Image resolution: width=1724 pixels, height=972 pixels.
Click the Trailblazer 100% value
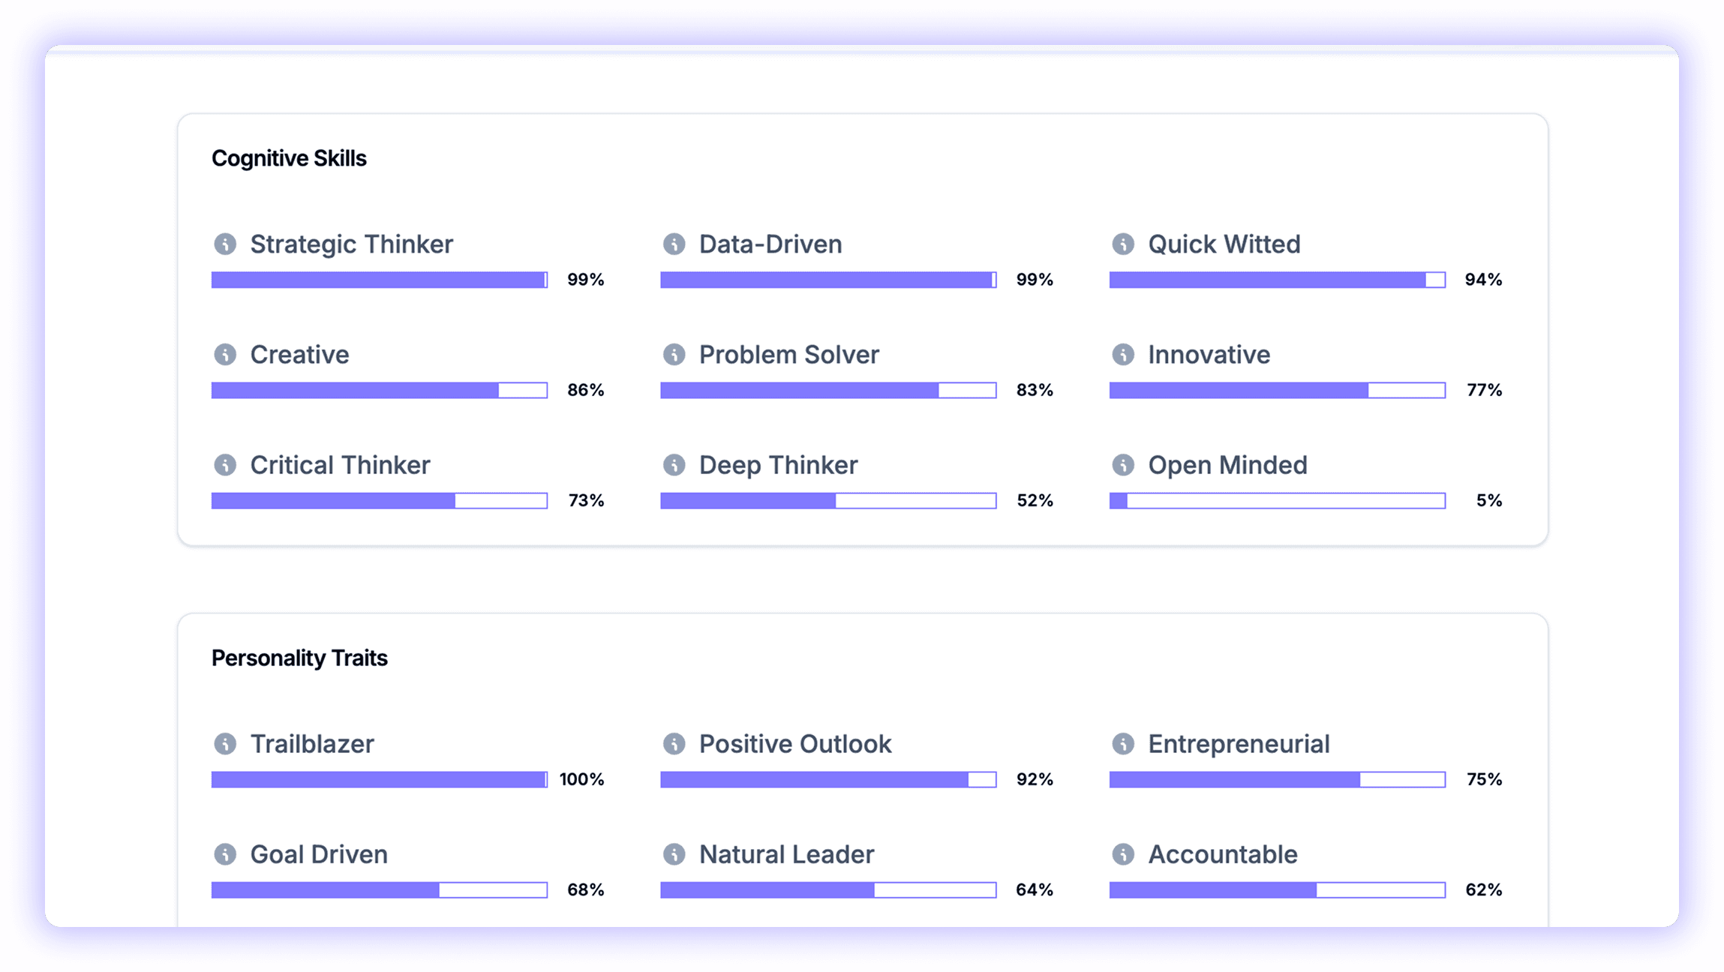581,779
